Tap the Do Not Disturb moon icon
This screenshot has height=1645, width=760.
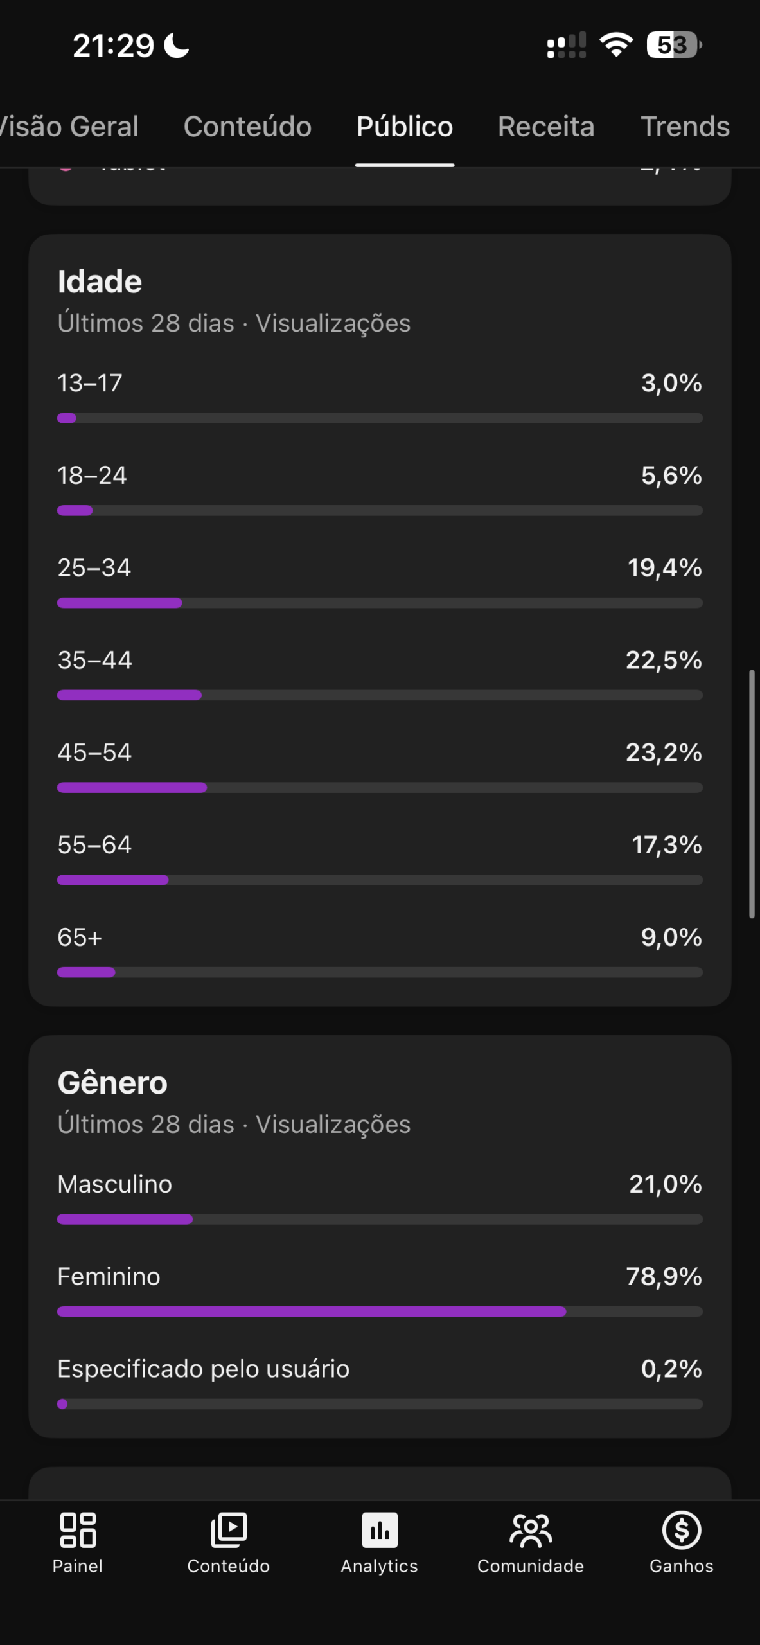pos(177,46)
